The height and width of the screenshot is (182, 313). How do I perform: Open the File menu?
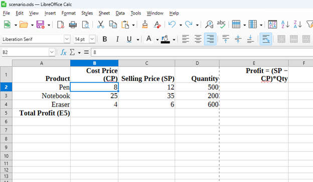[7, 13]
